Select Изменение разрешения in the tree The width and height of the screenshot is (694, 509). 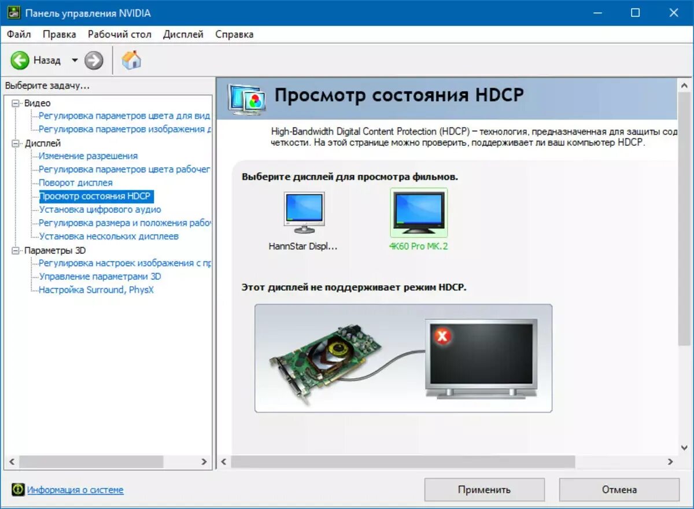coord(88,156)
